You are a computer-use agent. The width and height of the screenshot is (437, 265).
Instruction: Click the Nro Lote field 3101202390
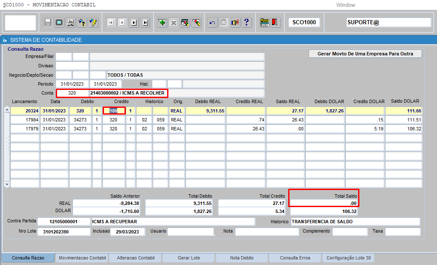coord(64,232)
